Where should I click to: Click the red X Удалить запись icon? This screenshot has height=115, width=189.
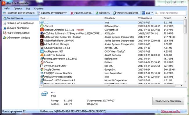[72, 13]
